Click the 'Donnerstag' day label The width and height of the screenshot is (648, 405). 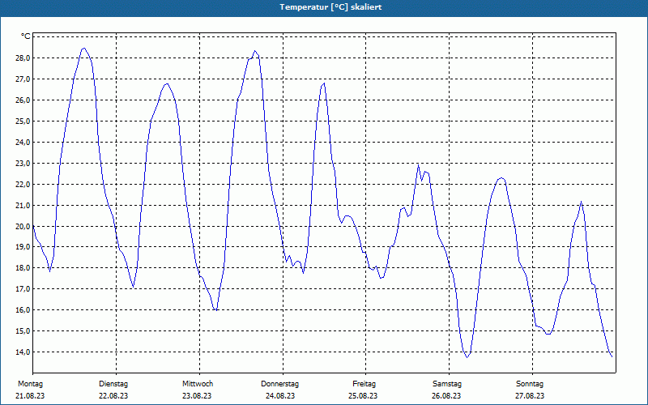click(x=279, y=384)
